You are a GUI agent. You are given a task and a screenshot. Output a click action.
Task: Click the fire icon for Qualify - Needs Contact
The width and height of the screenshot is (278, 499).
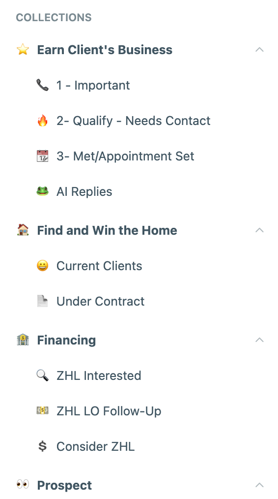pos(42,121)
